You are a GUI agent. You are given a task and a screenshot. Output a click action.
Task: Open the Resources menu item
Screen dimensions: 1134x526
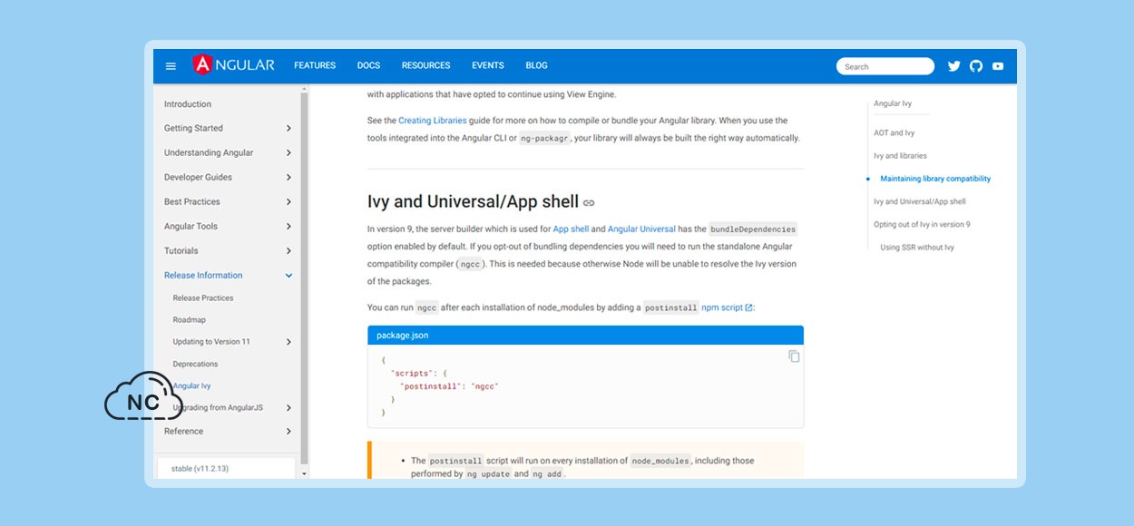(x=426, y=65)
